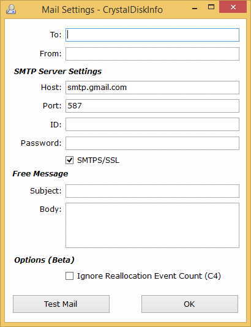This screenshot has width=251, height=327.
Task: Click the Password input box
Action: [x=152, y=143]
